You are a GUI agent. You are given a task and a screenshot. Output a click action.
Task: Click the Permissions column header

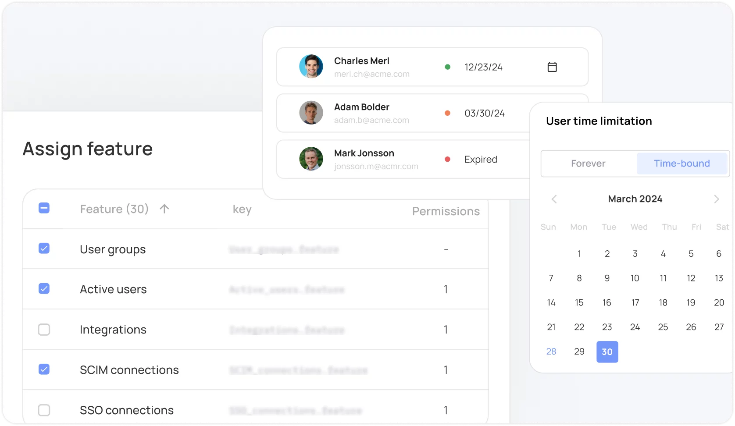point(446,211)
